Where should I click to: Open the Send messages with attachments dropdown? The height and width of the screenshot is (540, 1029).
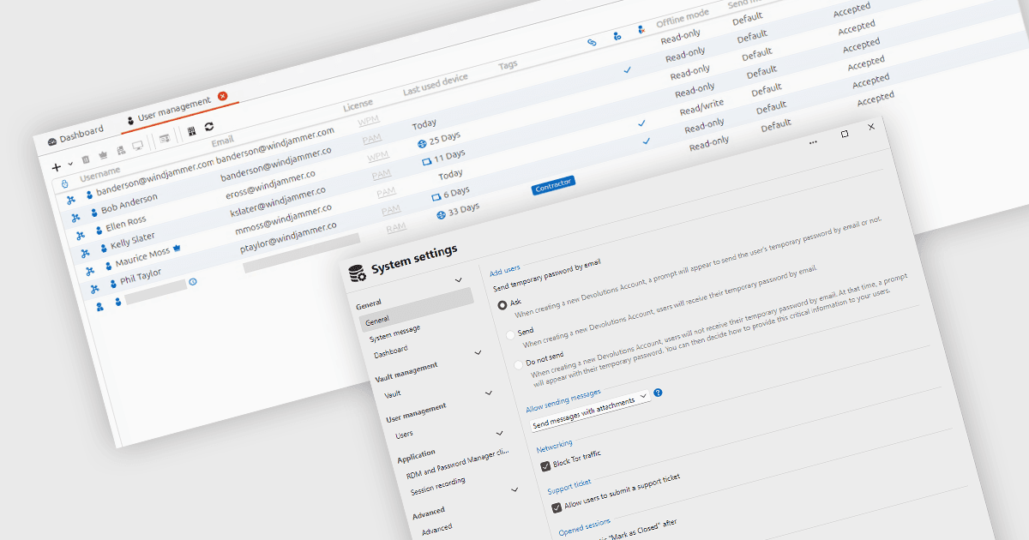(590, 410)
